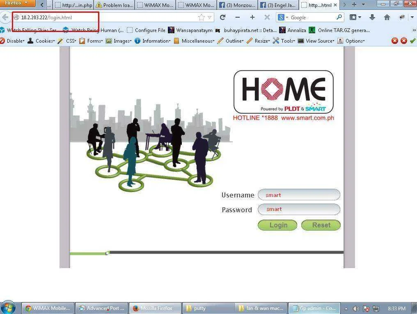
Task: Switch to the first WiMAX Mo... tab
Action: click(155, 5)
